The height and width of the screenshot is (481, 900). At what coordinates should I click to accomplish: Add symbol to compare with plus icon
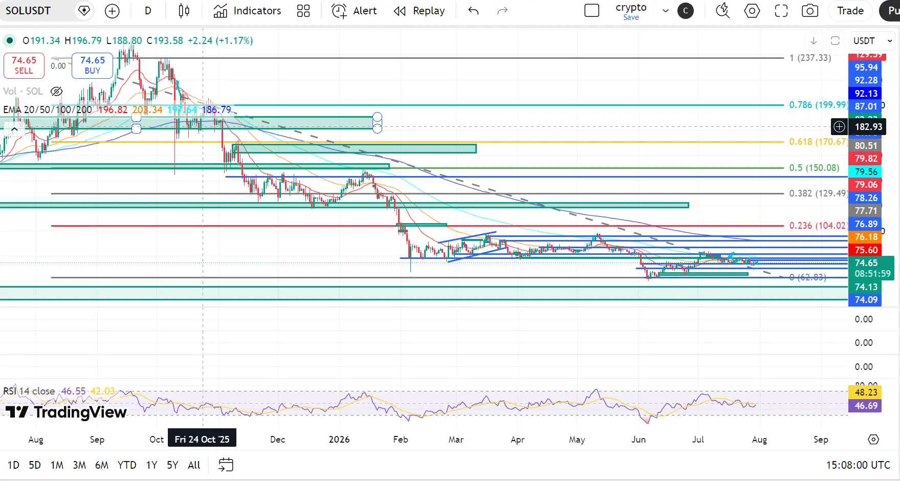pos(112,11)
